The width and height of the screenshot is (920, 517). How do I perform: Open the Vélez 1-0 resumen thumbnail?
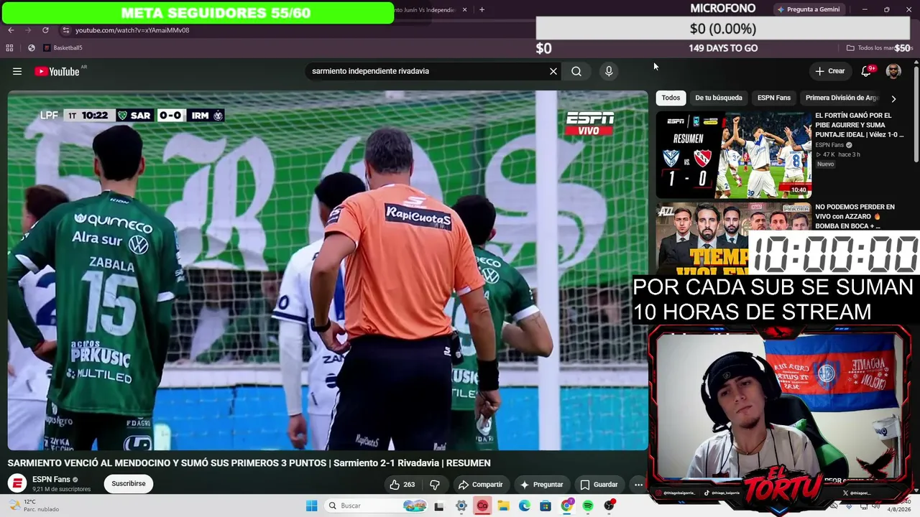734,154
